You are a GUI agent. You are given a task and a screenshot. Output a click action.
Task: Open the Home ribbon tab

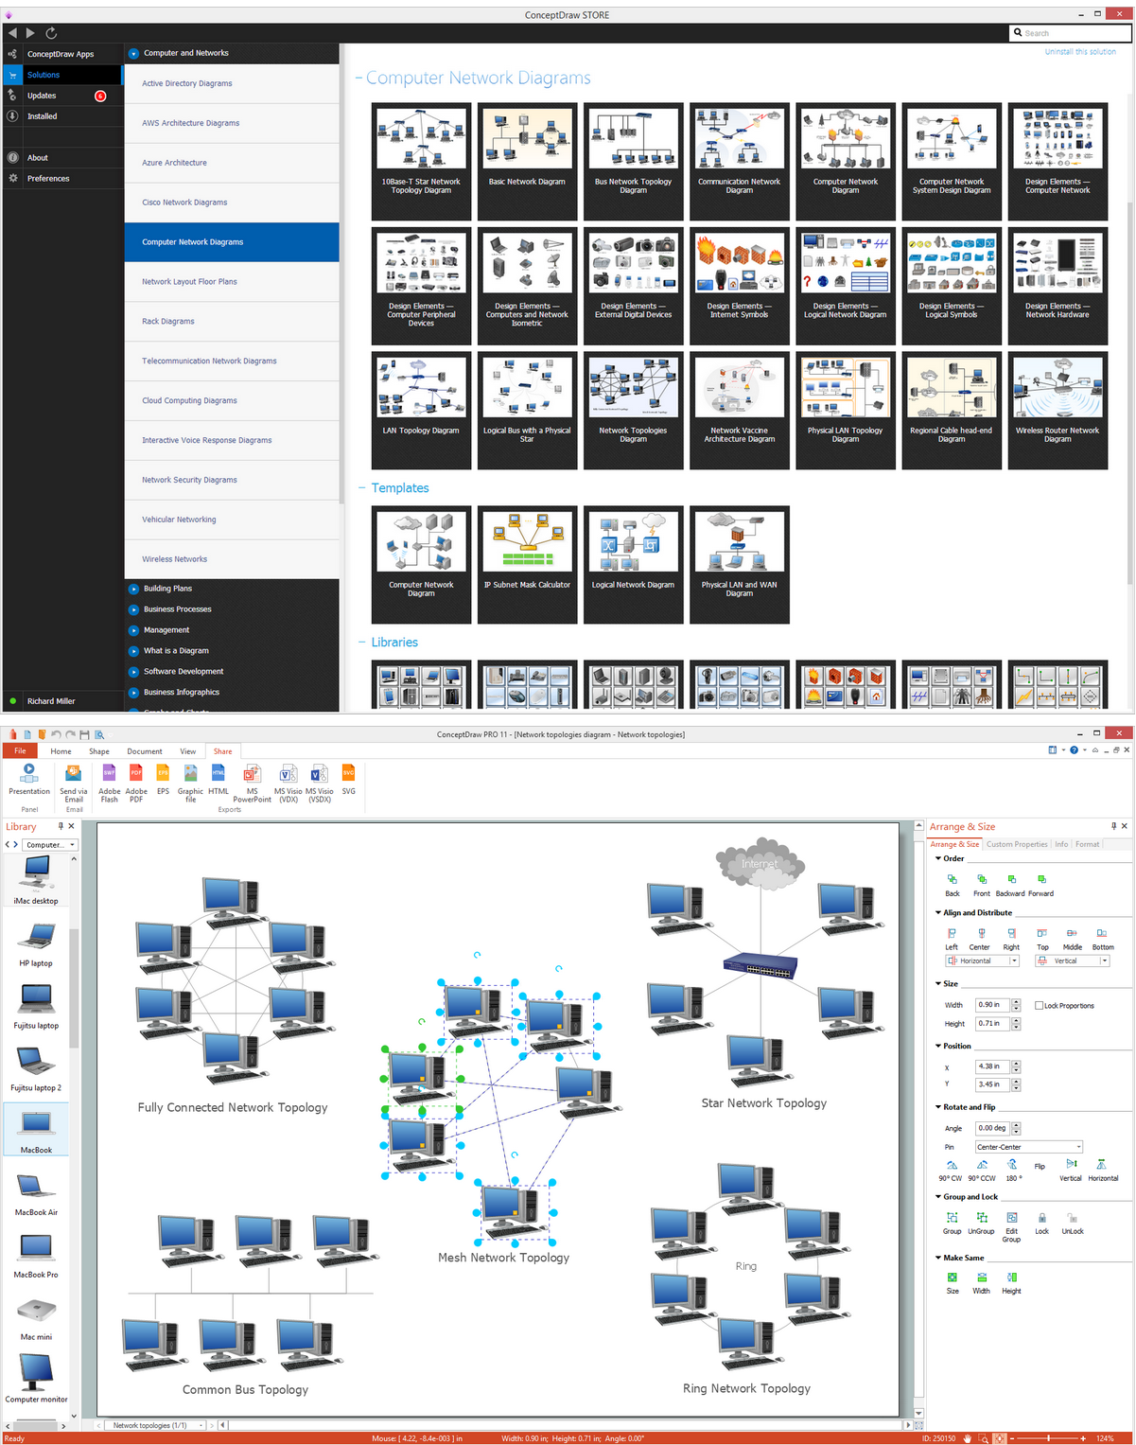61,751
